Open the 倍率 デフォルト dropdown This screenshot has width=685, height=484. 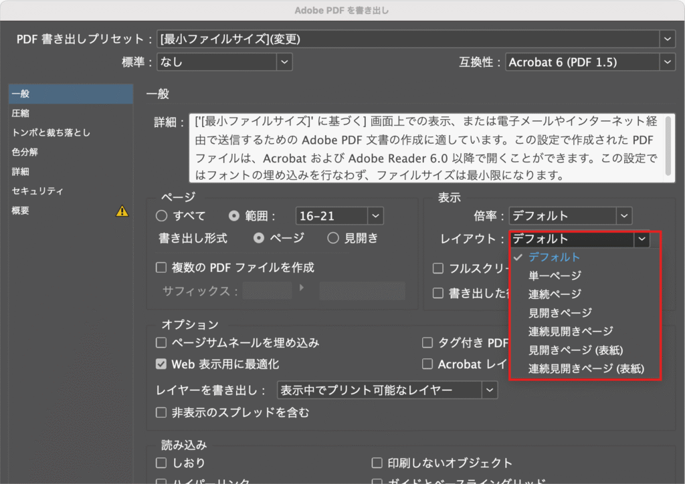[x=571, y=216]
